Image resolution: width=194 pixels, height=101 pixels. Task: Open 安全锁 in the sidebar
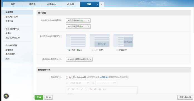8,33
